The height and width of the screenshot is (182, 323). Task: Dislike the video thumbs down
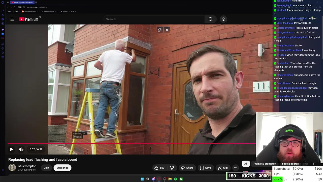tap(172, 168)
